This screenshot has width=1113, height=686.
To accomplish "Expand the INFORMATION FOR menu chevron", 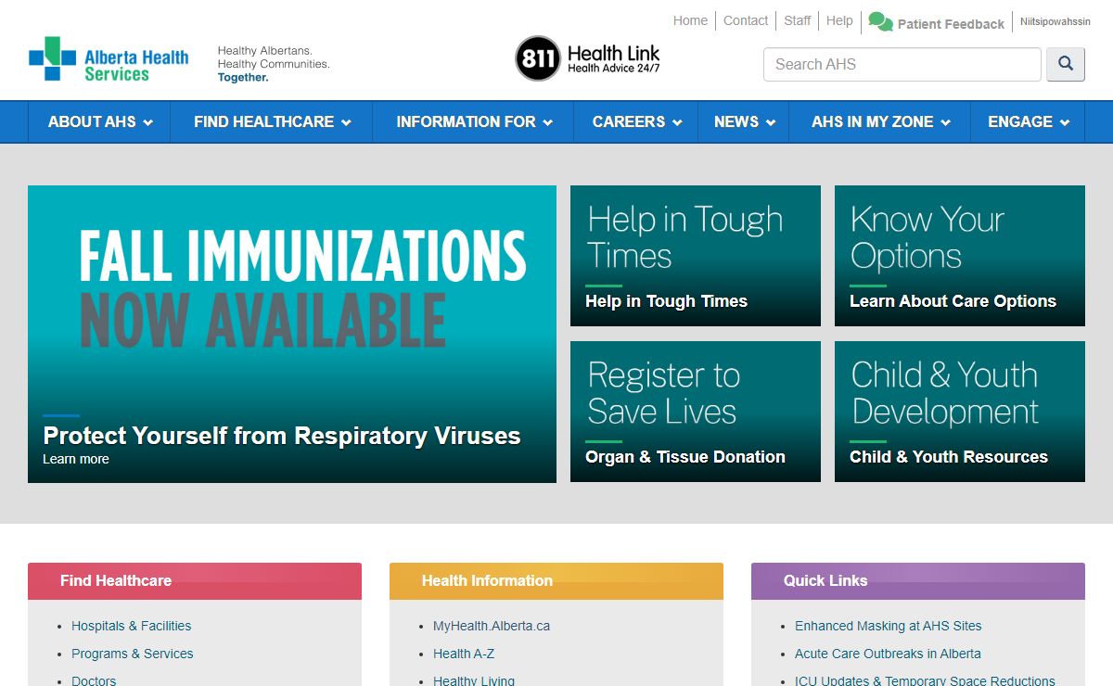I will click(x=547, y=122).
